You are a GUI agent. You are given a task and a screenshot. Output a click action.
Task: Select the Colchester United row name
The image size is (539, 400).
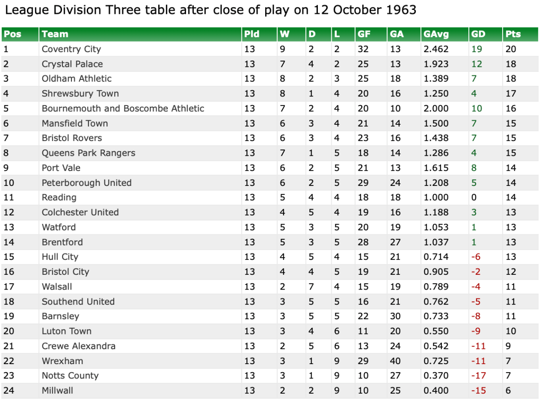pos(80,212)
